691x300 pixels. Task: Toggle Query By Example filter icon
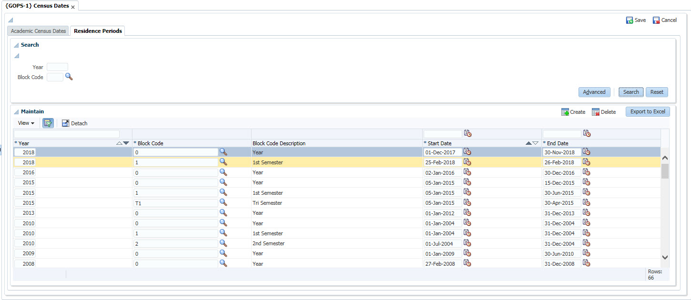48,123
